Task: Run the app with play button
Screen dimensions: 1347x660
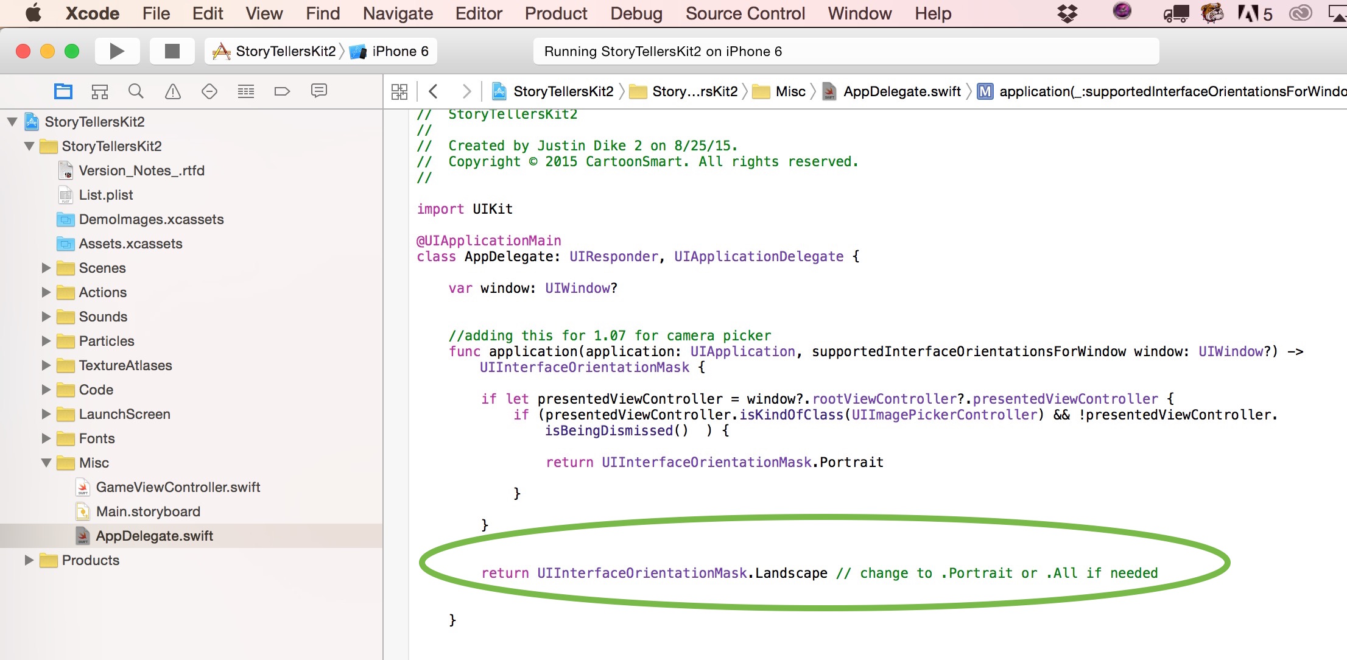Action: 116,51
